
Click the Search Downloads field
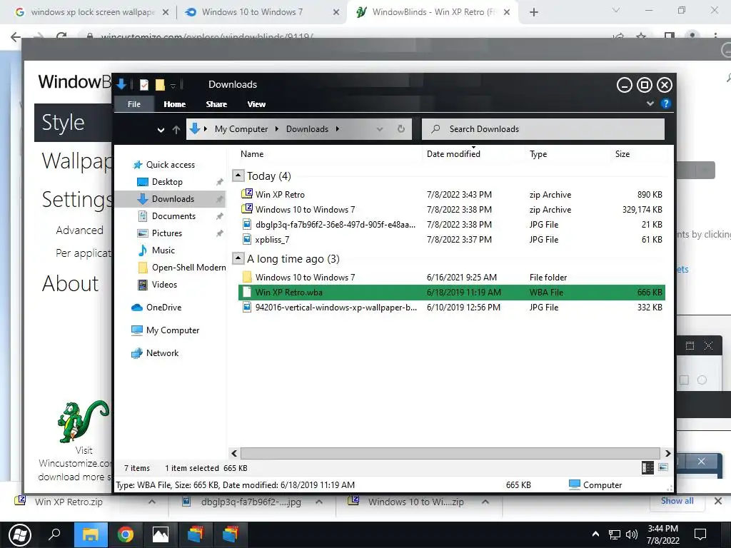pos(543,129)
